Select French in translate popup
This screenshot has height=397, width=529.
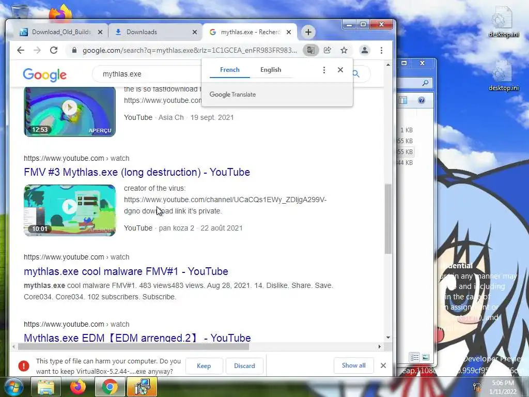click(230, 70)
